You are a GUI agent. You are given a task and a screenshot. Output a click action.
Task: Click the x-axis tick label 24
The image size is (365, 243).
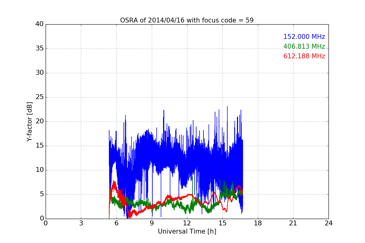328,223
